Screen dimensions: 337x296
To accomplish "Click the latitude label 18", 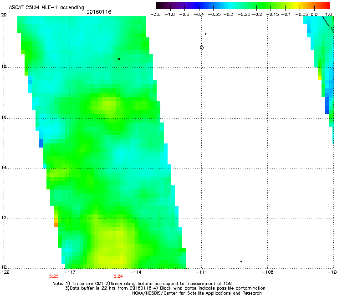I will tap(4, 66).
